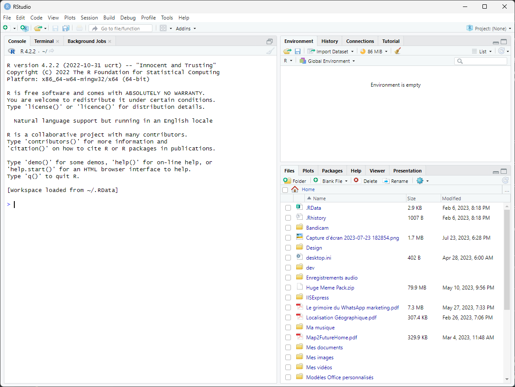Viewport: 515px width, 387px height.
Task: Check the .RData file checkbox
Action: click(288, 208)
